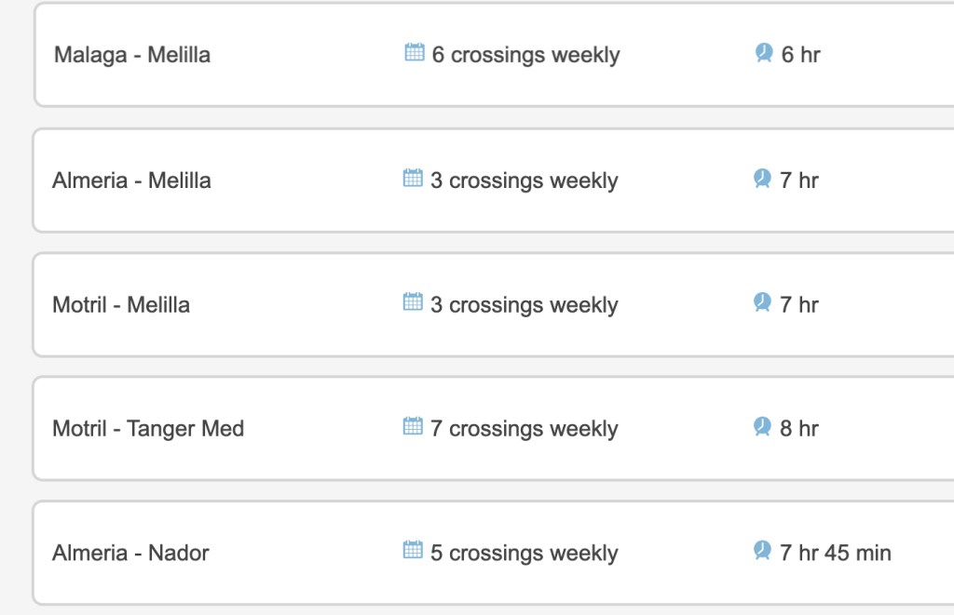Select the Almeria - Nador route

tap(130, 554)
